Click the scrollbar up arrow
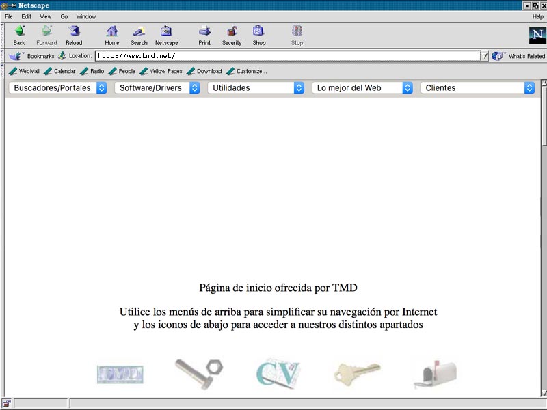 (x=544, y=83)
